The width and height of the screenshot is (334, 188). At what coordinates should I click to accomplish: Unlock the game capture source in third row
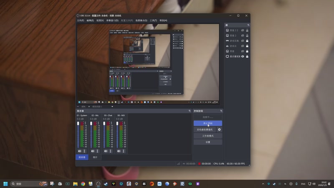pyautogui.click(x=247, y=41)
